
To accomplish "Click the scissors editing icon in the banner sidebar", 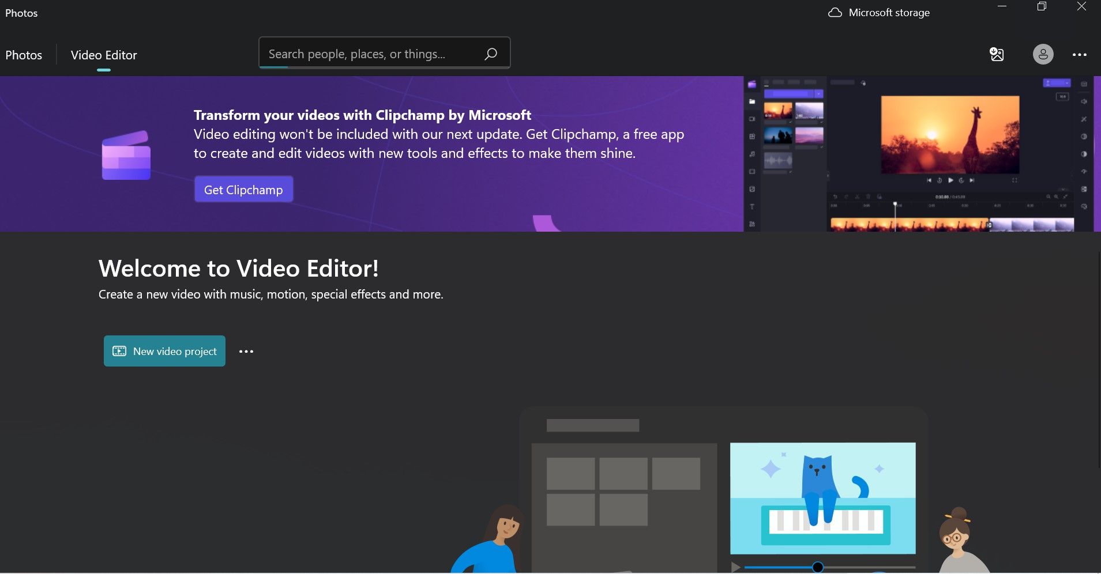I will [1084, 119].
